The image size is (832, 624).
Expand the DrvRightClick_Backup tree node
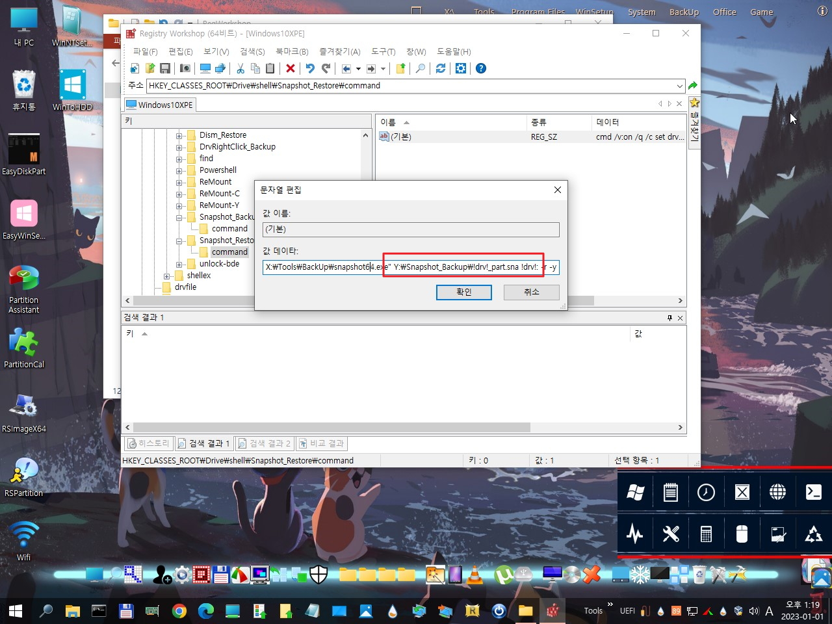click(x=179, y=147)
